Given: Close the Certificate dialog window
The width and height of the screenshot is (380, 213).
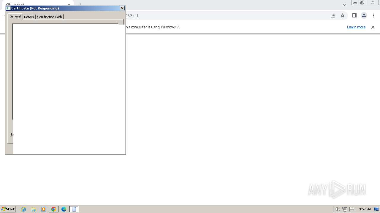Looking at the screenshot, I should 122,8.
